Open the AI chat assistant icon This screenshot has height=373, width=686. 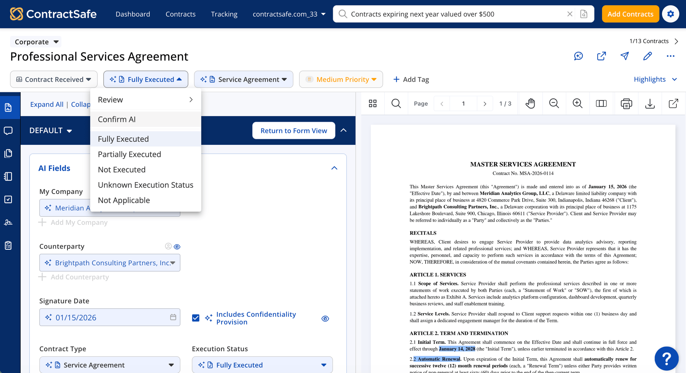pyautogui.click(x=578, y=56)
